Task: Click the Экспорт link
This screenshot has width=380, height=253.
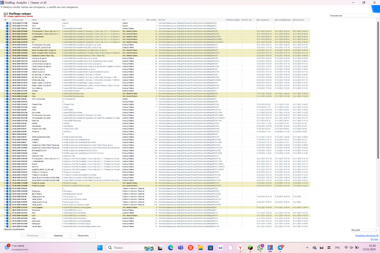Action: coord(374,239)
